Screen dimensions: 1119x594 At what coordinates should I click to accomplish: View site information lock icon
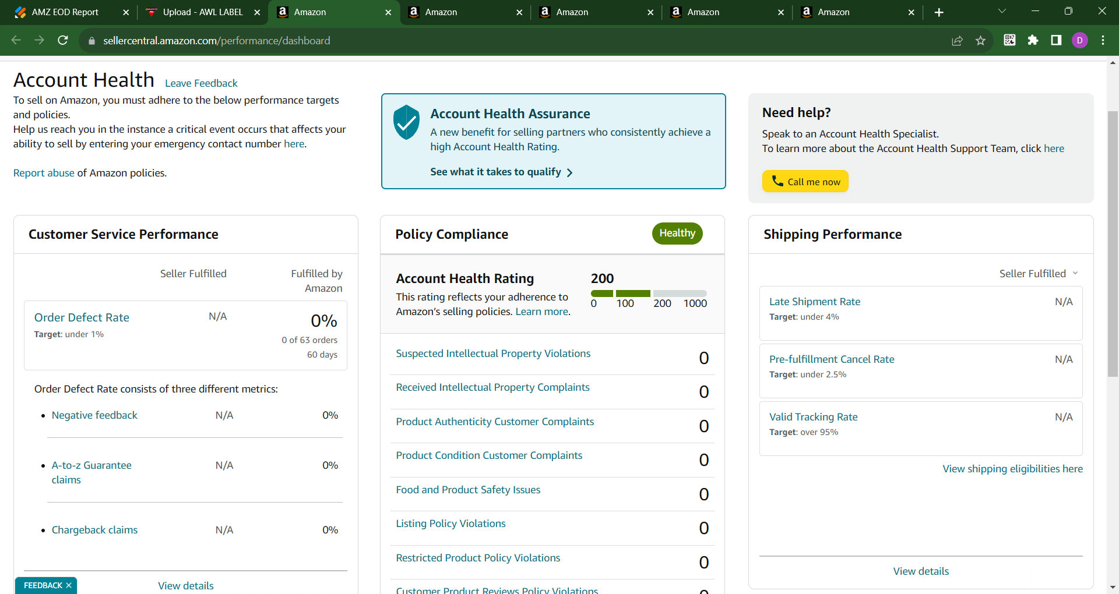coord(92,41)
